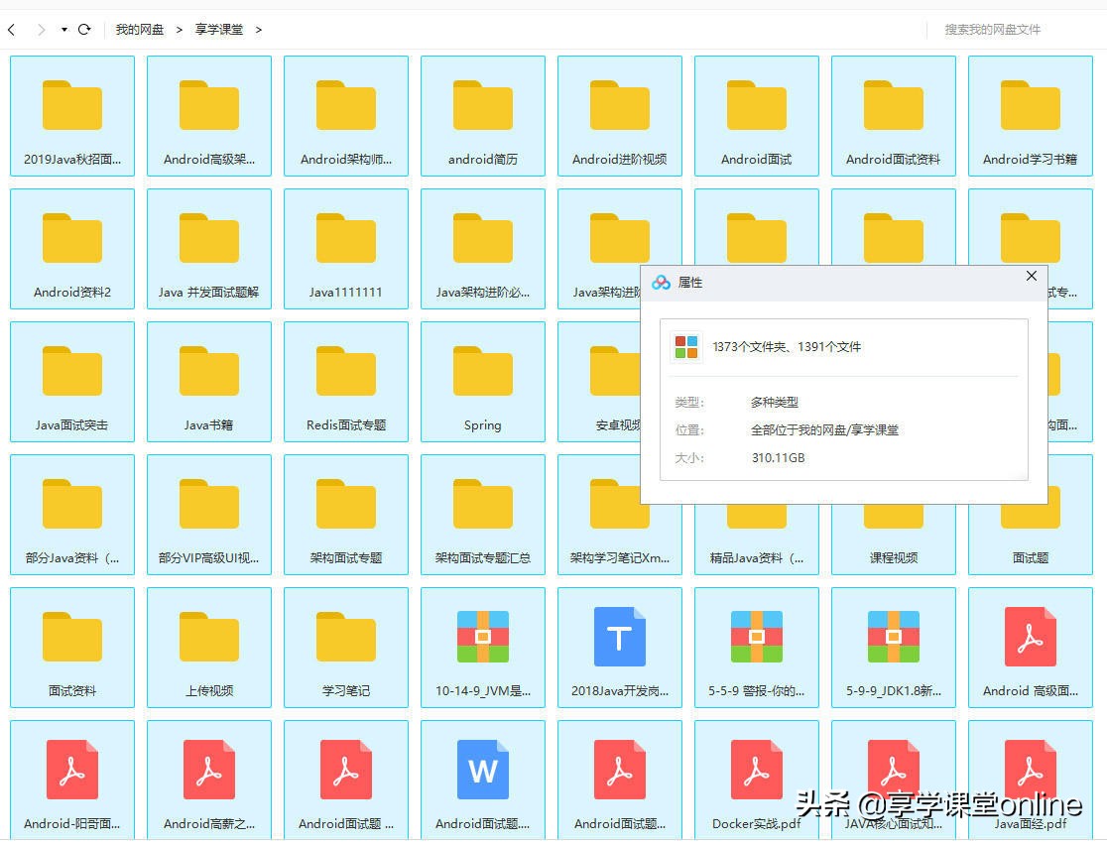Select the 2018Java开发岗... text file

click(620, 648)
